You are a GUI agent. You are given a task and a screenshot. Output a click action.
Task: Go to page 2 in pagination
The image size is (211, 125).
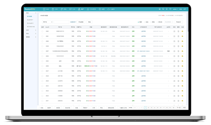[x=148, y=108]
